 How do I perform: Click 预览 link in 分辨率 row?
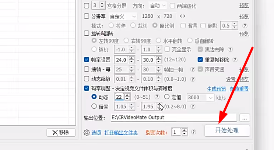coord(244,17)
